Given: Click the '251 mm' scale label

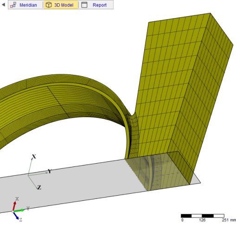Looking at the screenshot, I should [x=229, y=220].
